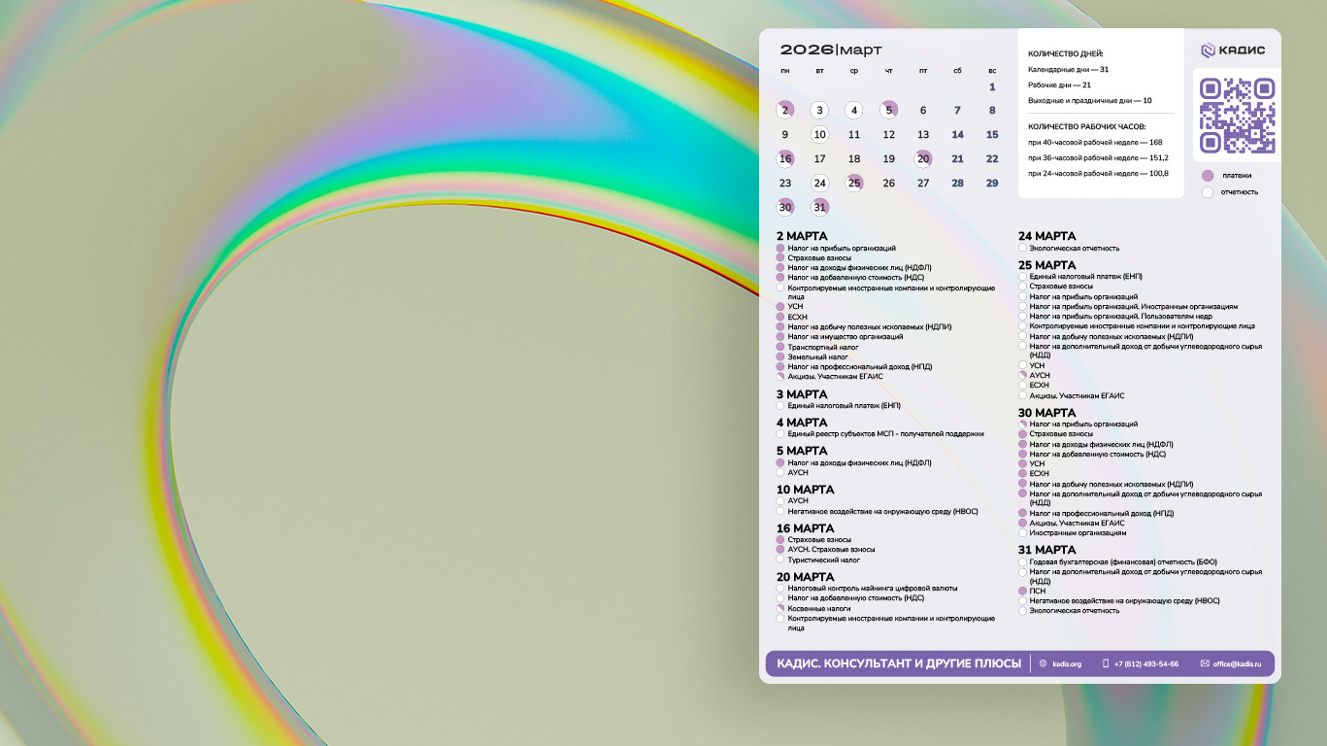Image resolution: width=1327 pixels, height=746 pixels.
Task: Click the envelope icon before office@kadis.ru
Action: coord(1205,664)
